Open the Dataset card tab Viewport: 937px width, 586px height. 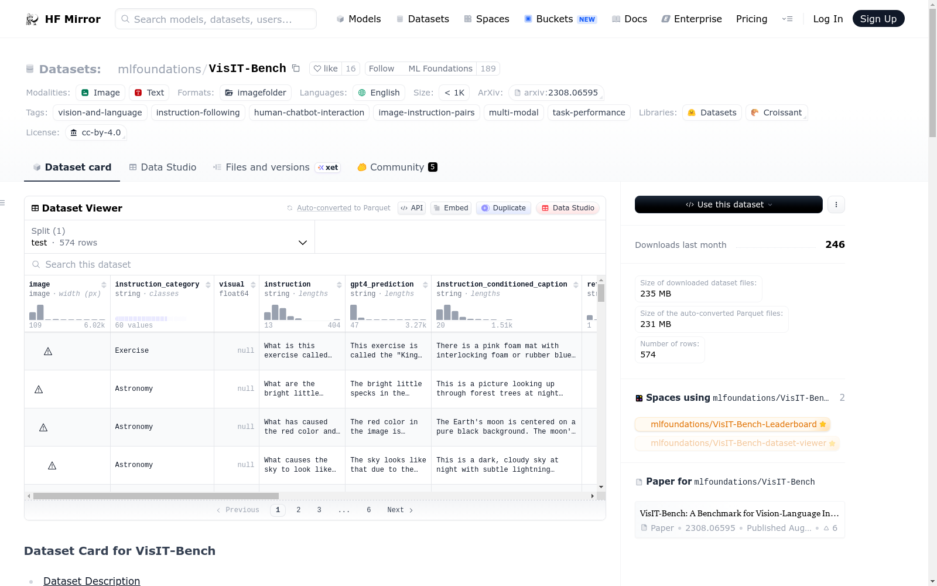(x=72, y=168)
